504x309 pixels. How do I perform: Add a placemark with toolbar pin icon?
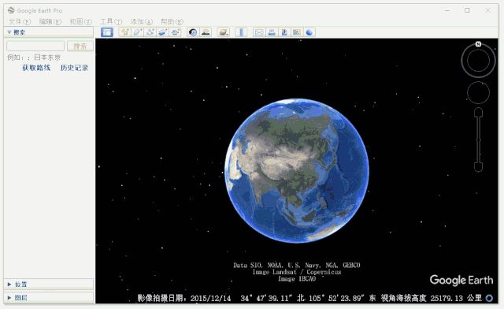pyautogui.click(x=125, y=32)
